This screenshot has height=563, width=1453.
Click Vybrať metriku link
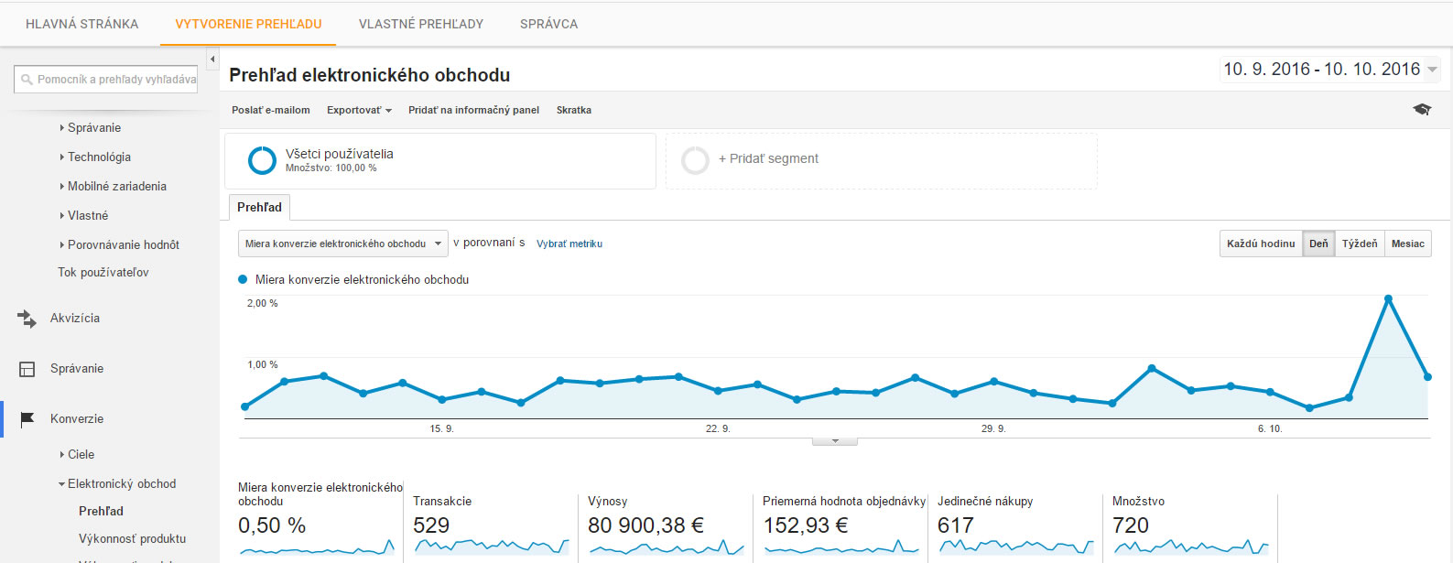pos(569,244)
